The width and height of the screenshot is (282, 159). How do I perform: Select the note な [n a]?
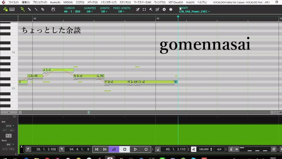85,76
